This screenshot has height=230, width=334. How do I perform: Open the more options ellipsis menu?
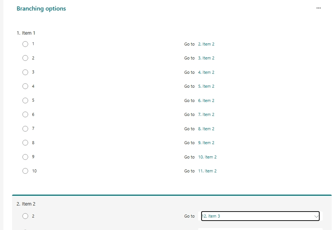click(x=318, y=8)
